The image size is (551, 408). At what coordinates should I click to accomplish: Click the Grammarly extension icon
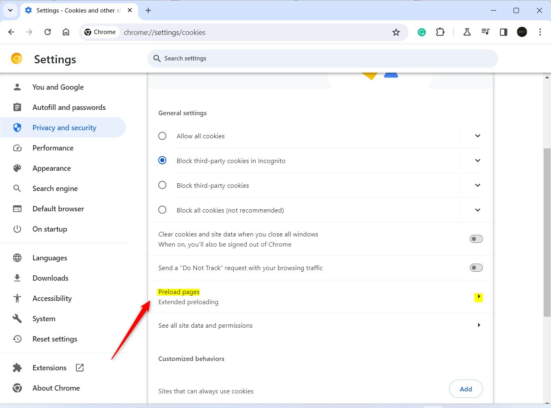(x=422, y=32)
